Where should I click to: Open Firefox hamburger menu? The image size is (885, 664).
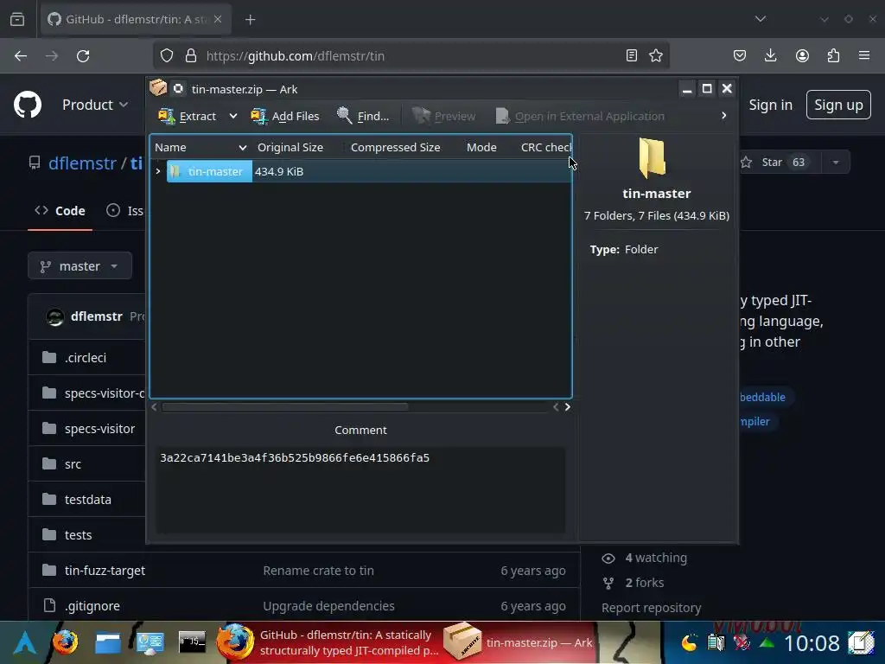(x=864, y=55)
